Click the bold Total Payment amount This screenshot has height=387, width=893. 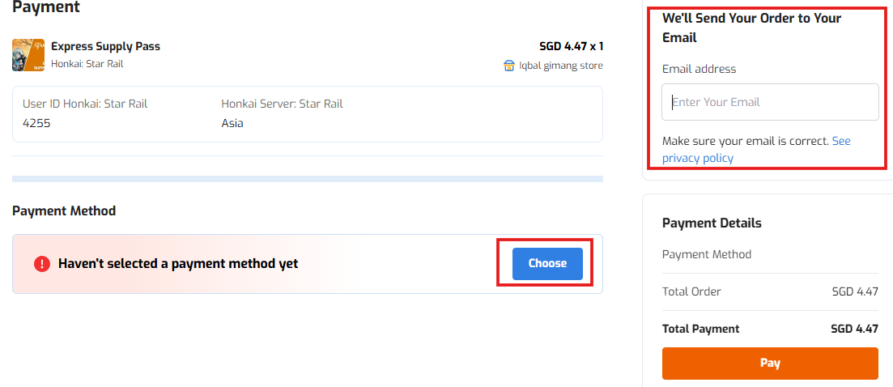pyautogui.click(x=855, y=329)
